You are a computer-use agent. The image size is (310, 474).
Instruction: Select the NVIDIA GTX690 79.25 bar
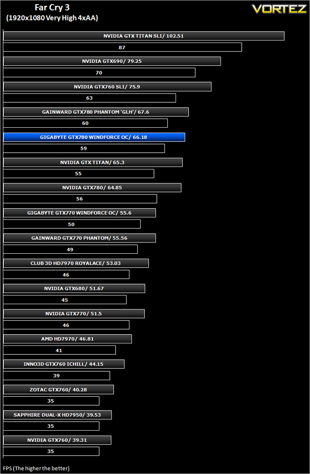tap(112, 61)
